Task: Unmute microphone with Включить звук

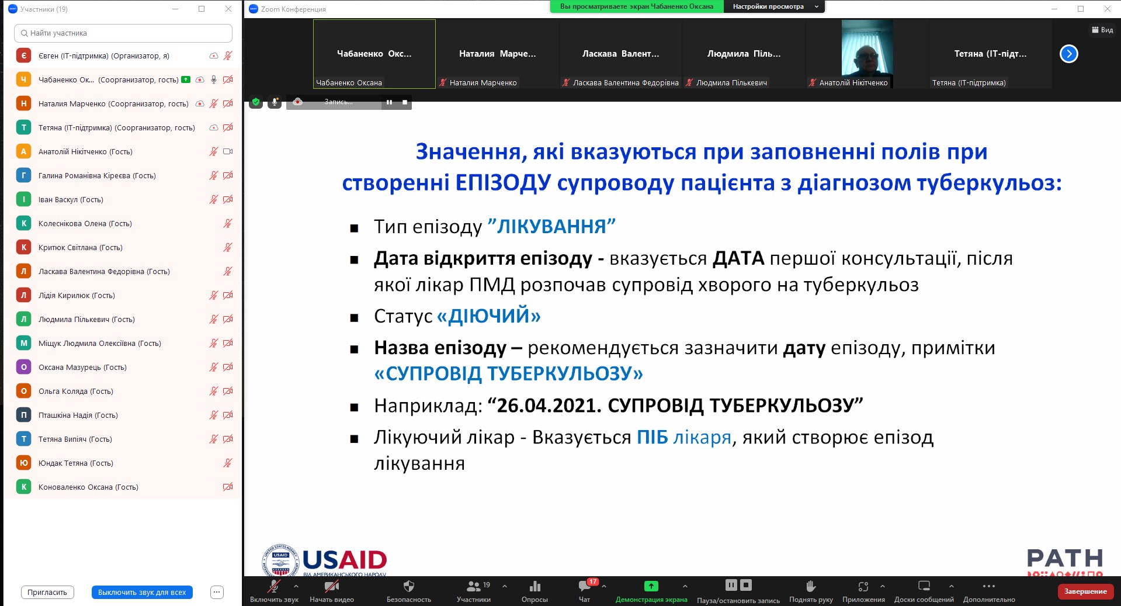Action: pos(273,586)
